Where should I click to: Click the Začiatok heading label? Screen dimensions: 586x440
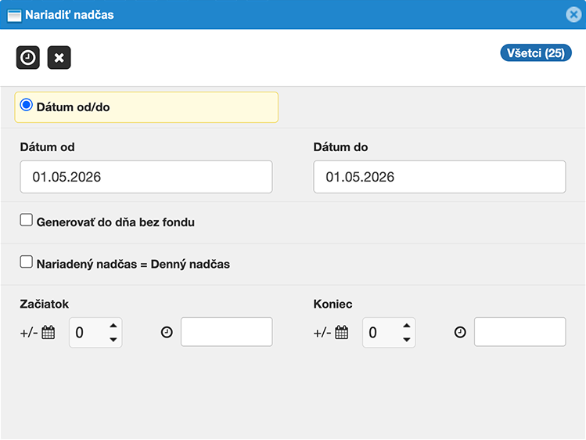click(x=44, y=304)
